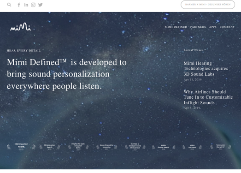Click the Barmer x Mimi button

tap(208, 5)
